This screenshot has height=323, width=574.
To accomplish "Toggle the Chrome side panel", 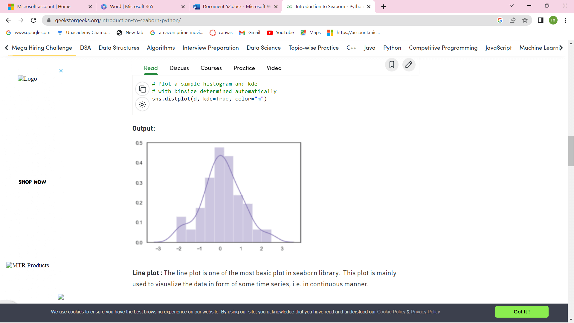I will tap(540, 20).
